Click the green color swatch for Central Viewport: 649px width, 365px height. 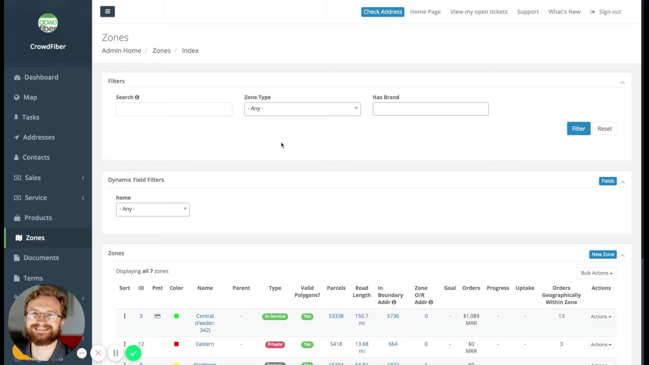pyautogui.click(x=176, y=316)
